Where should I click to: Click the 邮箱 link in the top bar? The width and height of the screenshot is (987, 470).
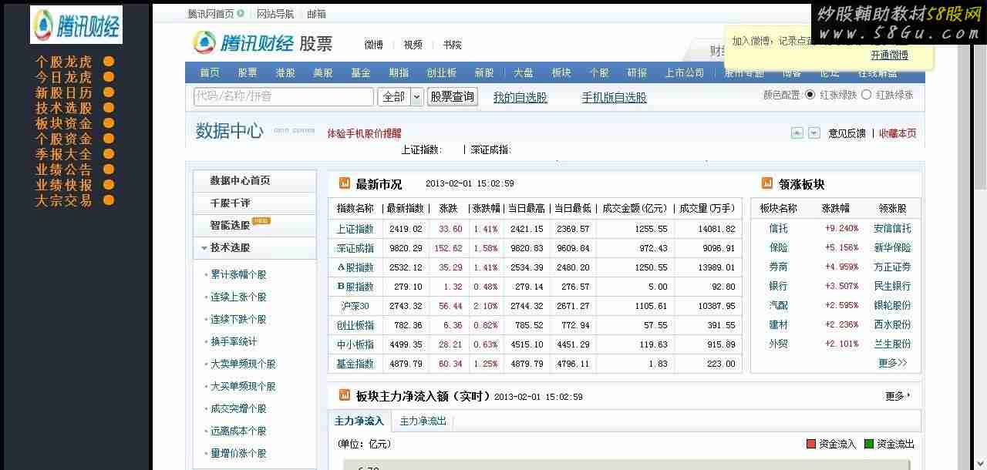click(x=316, y=14)
